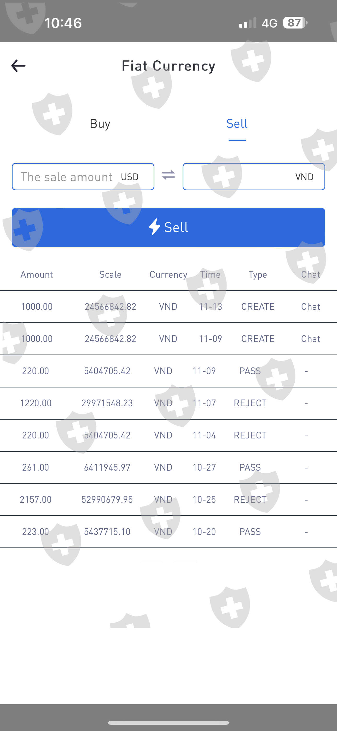This screenshot has height=731, width=337.
Task: Open Chat for the 11-09 CREATE order
Action: click(310, 339)
